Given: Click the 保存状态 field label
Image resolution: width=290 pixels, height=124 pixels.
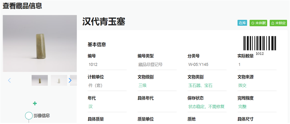Looking at the screenshot, I should (196, 98).
